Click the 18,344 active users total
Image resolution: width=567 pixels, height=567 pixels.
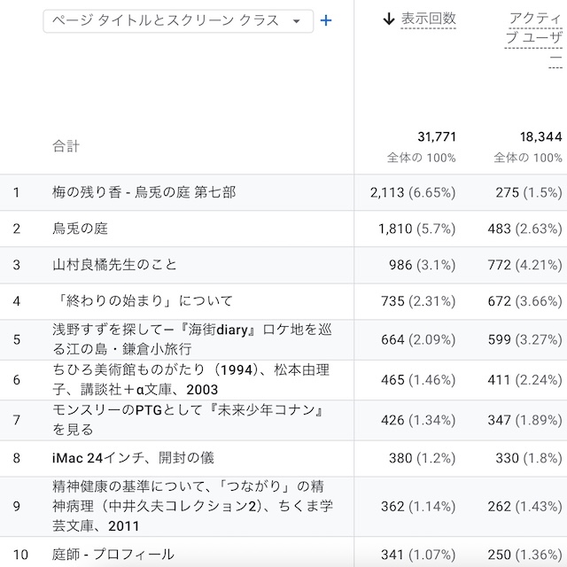(x=540, y=137)
